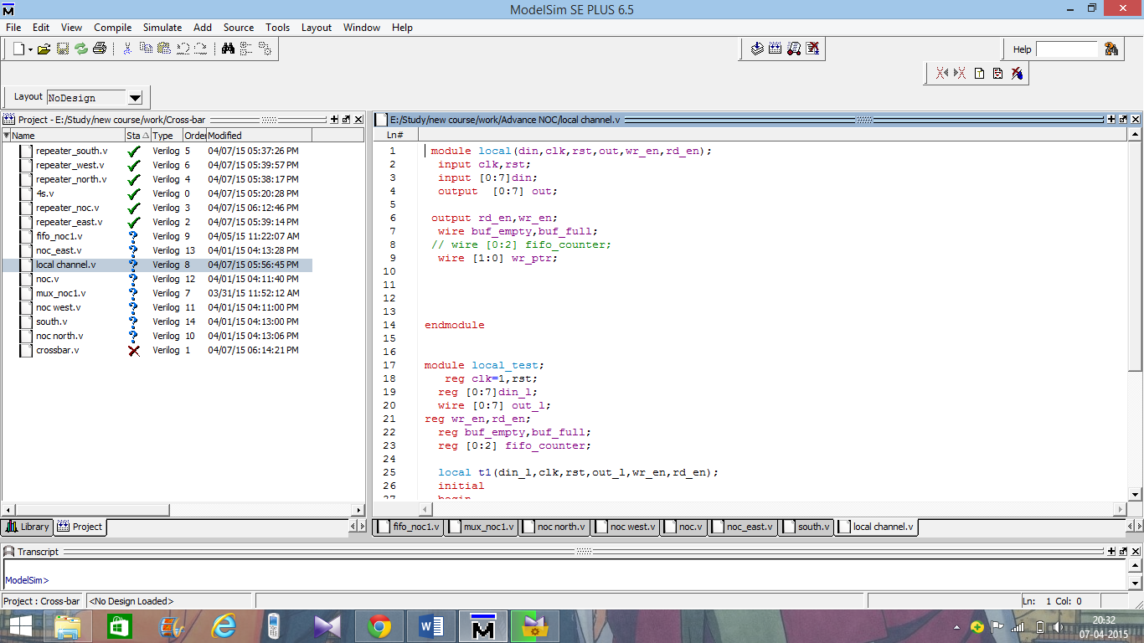Click the Windows Start button

click(x=21, y=625)
